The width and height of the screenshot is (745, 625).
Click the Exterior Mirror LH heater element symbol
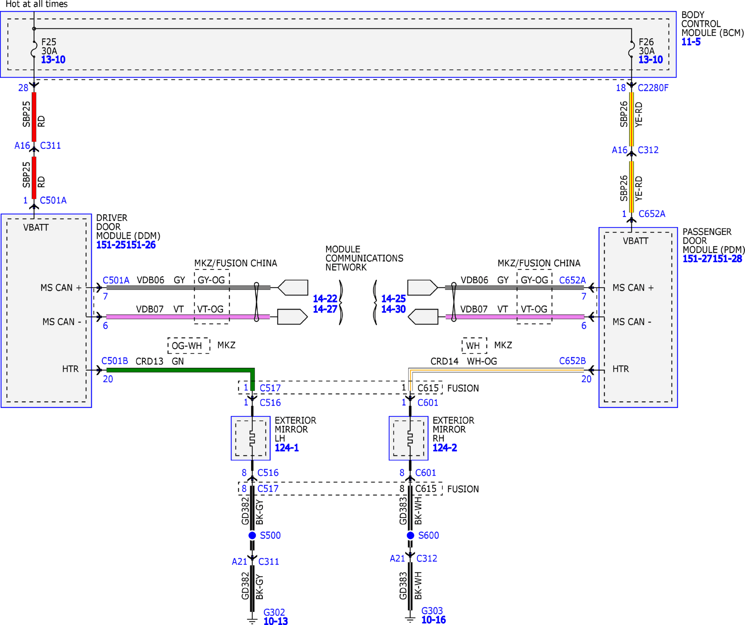pyautogui.click(x=252, y=439)
